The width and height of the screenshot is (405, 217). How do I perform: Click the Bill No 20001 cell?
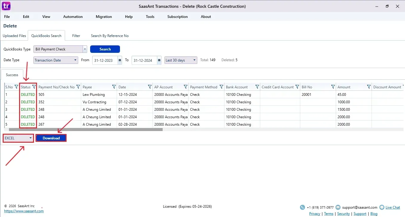coord(318,94)
